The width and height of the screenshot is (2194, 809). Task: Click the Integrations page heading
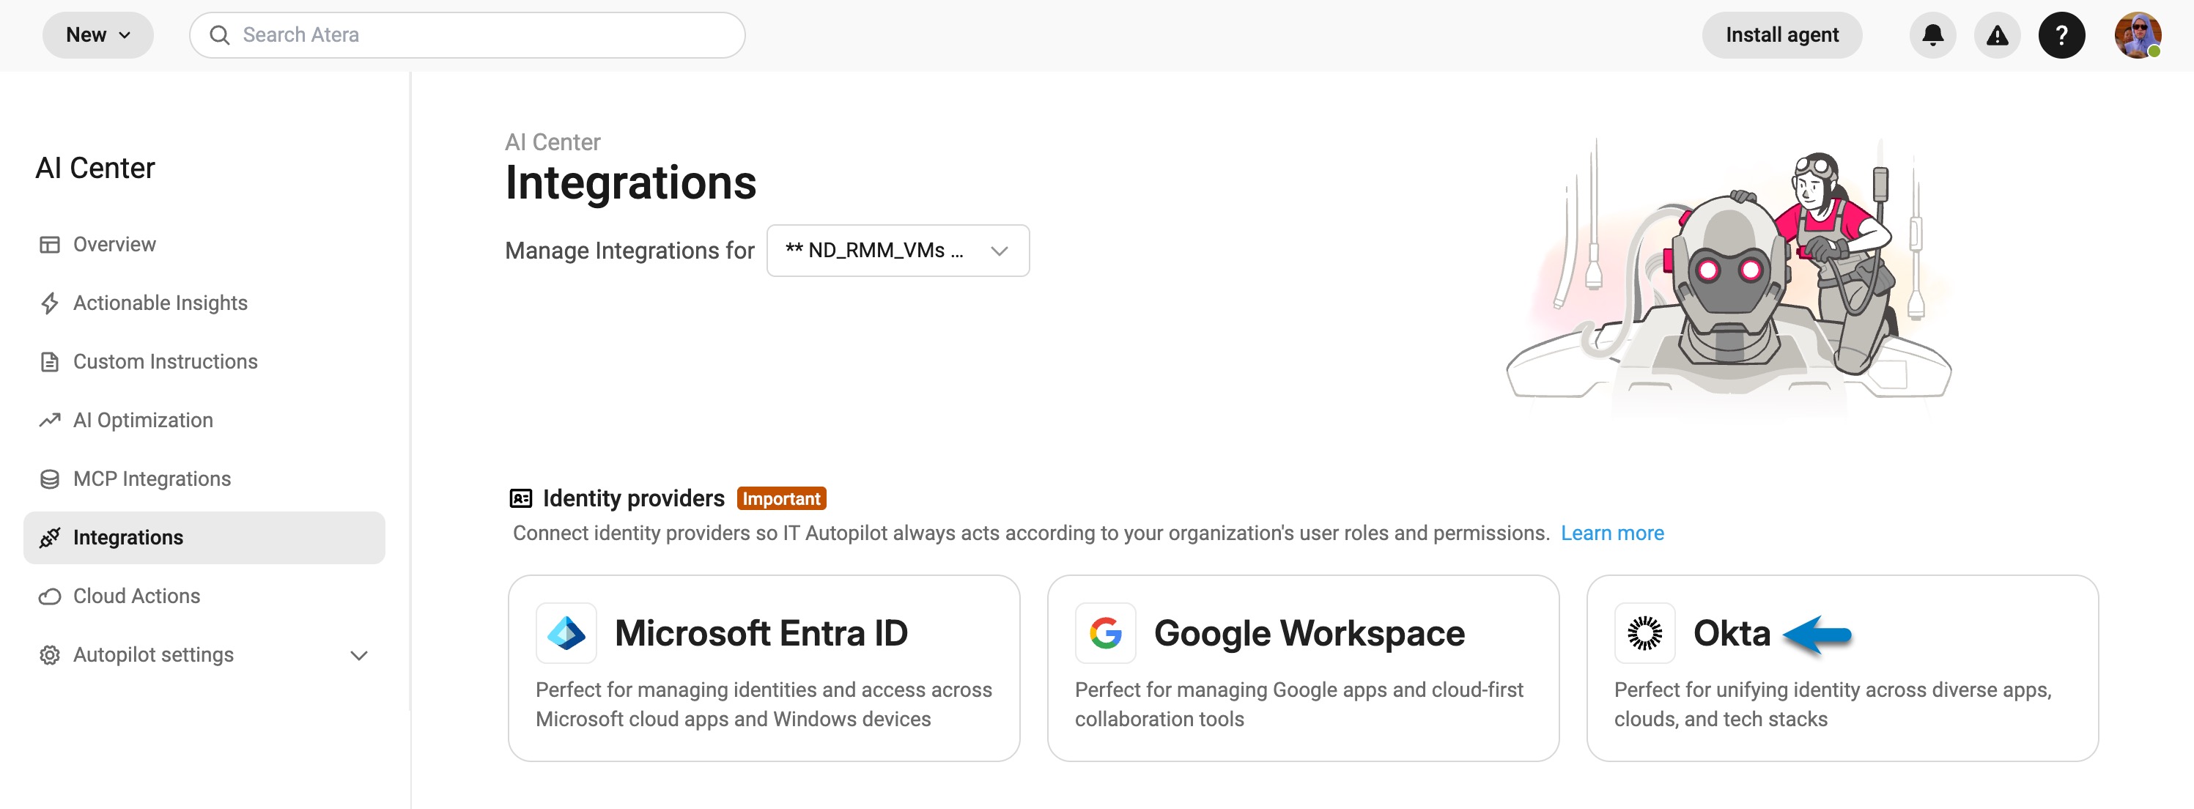[x=631, y=183]
